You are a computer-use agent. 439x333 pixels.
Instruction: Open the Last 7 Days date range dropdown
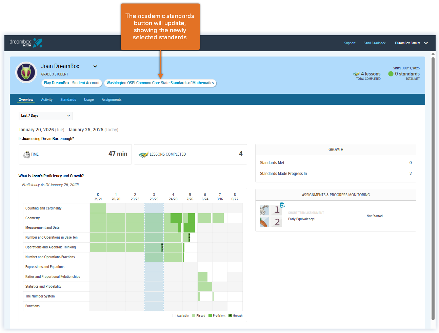coord(46,116)
